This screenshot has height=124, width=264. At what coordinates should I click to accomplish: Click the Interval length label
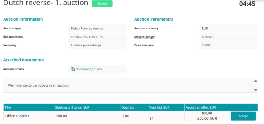click(145, 37)
